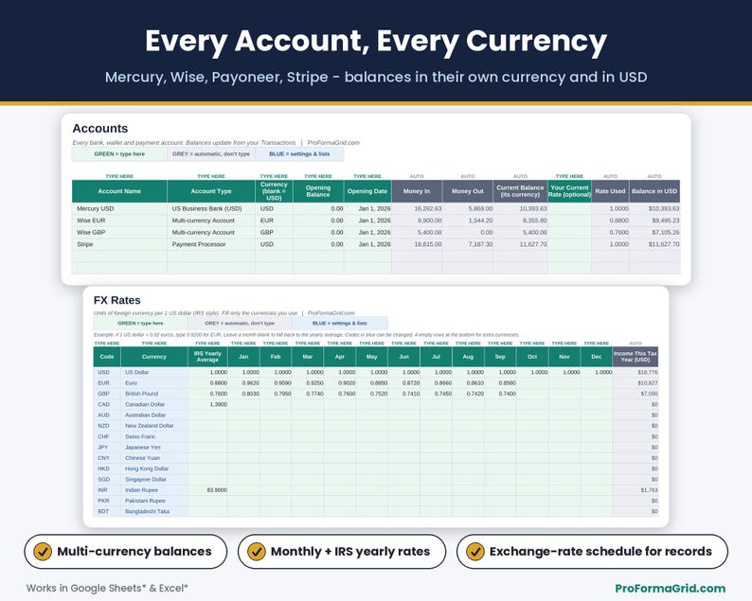Select the "Income This Tax Year (USD)" header
Screen dimensions: 752x601
[x=635, y=357]
